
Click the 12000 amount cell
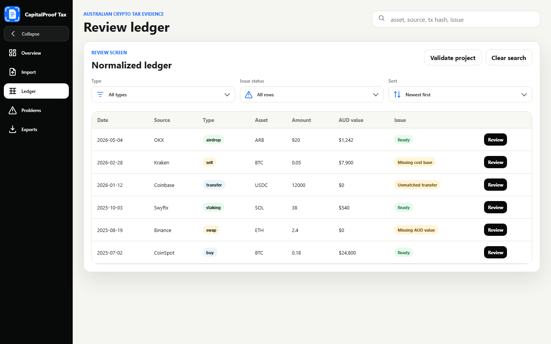coord(298,185)
